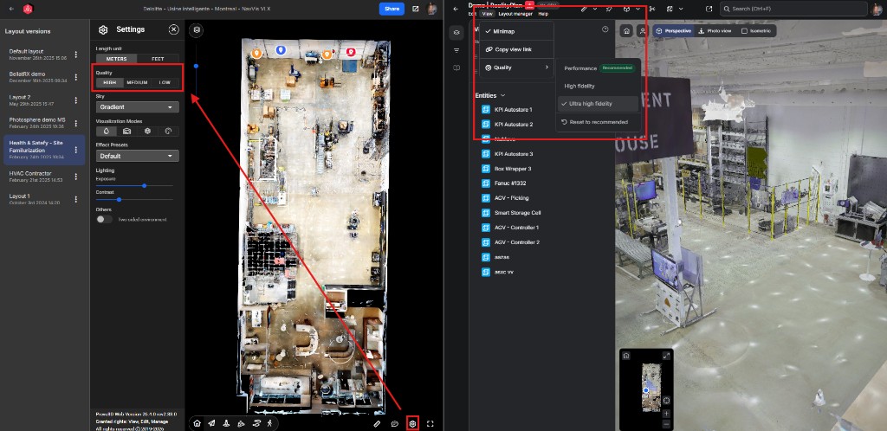887x431 pixels.
Task: Select Fanuc #1332 entity
Action: pyautogui.click(x=510, y=183)
